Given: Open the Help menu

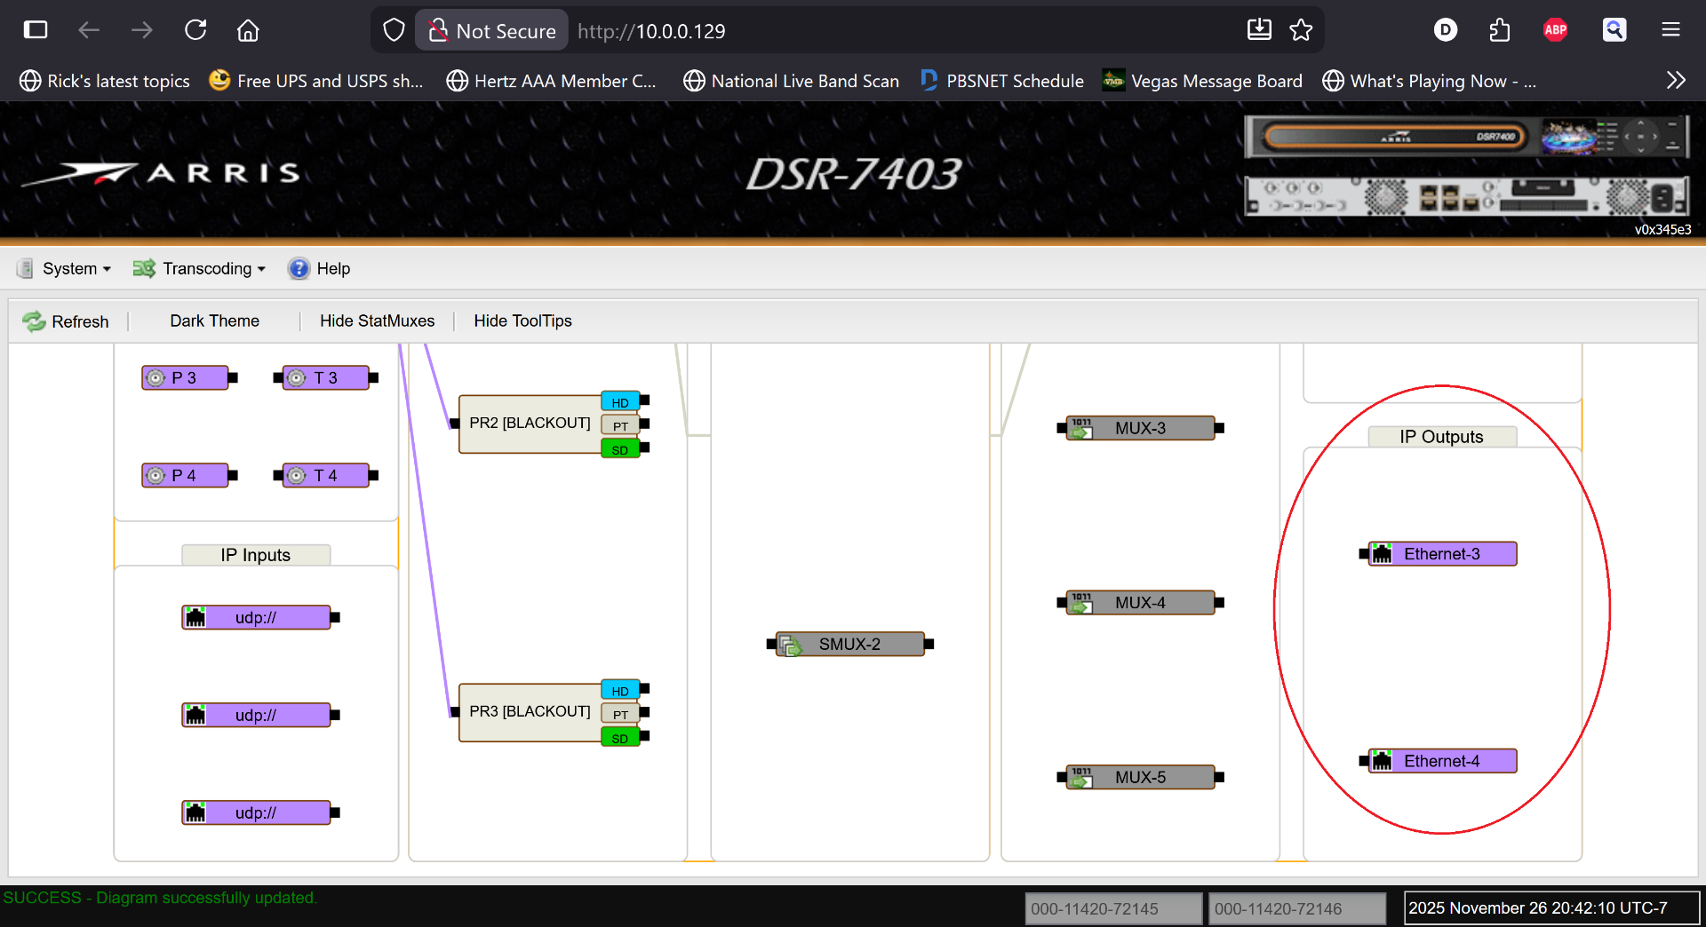Looking at the screenshot, I should [x=319, y=268].
